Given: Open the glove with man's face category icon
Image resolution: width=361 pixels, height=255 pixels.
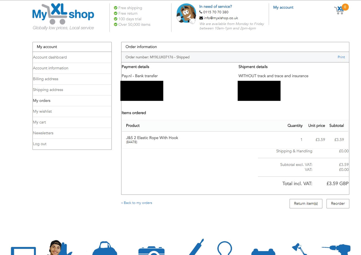Looking at the screenshot, I should tap(59, 248).
